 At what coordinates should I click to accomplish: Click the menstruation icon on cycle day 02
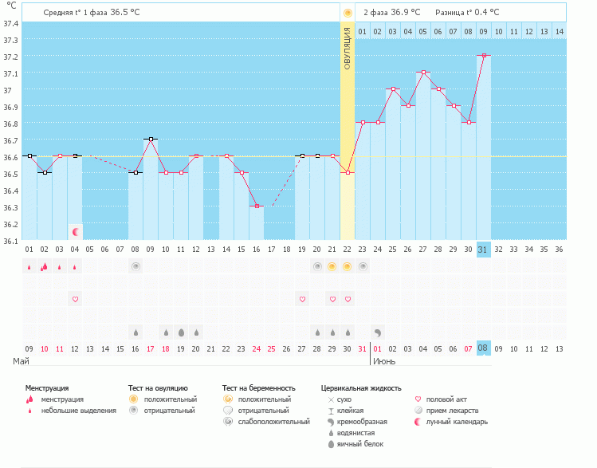[45, 266]
